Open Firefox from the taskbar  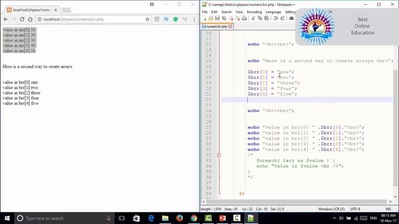tap(180, 218)
